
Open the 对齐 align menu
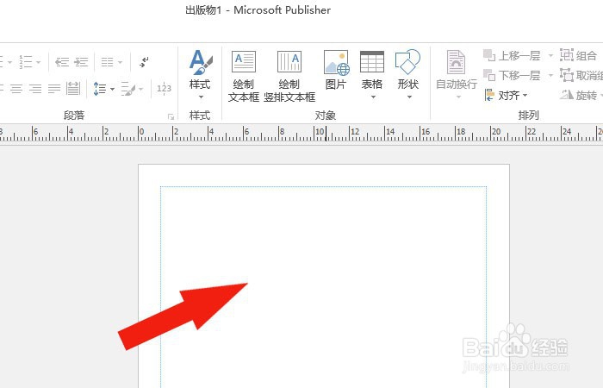507,95
